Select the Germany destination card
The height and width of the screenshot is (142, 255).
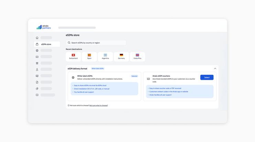click(x=121, y=56)
